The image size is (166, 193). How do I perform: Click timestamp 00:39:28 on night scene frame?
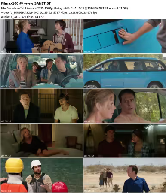coord(6,121)
